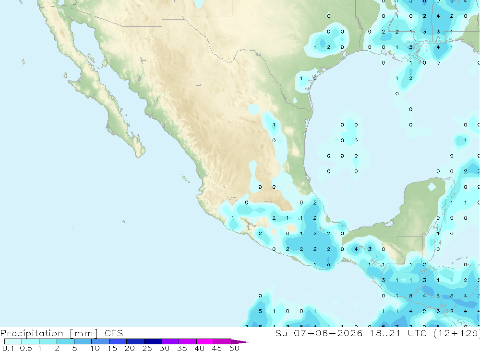Pick the 10 to 15 mm legend swatch
The width and height of the screenshot is (480, 351).
click(100, 341)
